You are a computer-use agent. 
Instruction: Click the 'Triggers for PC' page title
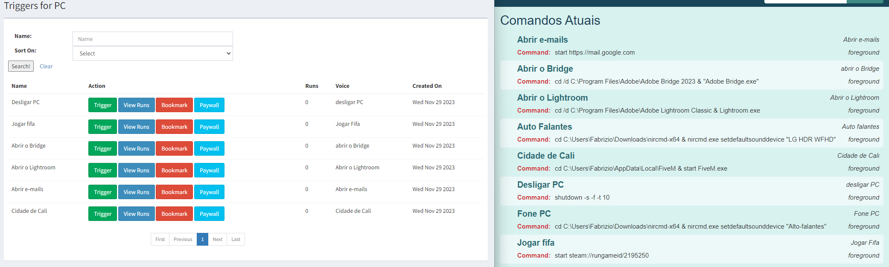coord(35,6)
